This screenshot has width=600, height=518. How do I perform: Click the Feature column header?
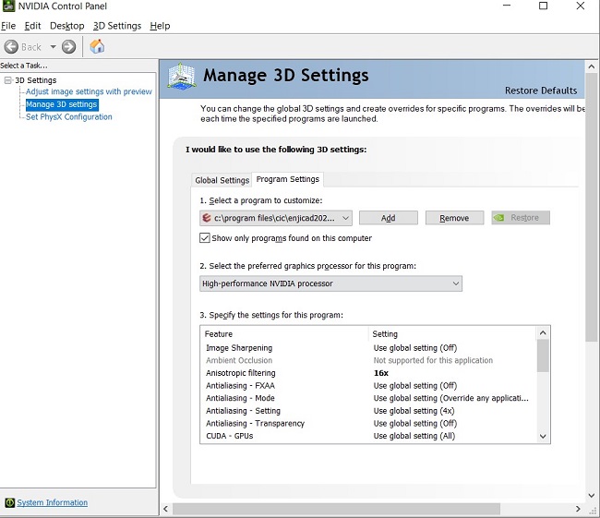(284, 334)
